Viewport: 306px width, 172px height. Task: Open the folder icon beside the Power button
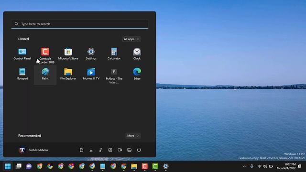coord(130,150)
